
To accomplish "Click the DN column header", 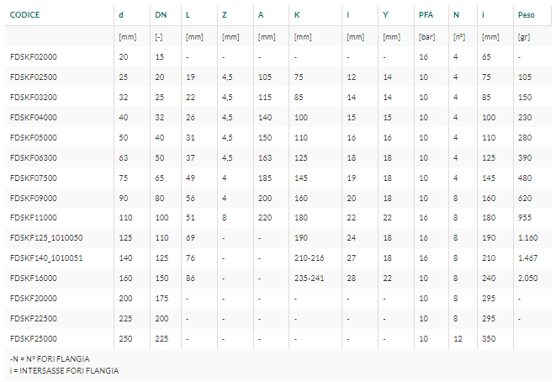I will click(161, 15).
